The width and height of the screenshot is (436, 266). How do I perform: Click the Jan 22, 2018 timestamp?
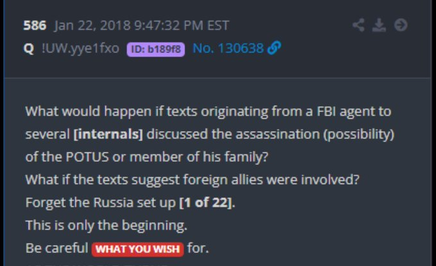point(142,26)
